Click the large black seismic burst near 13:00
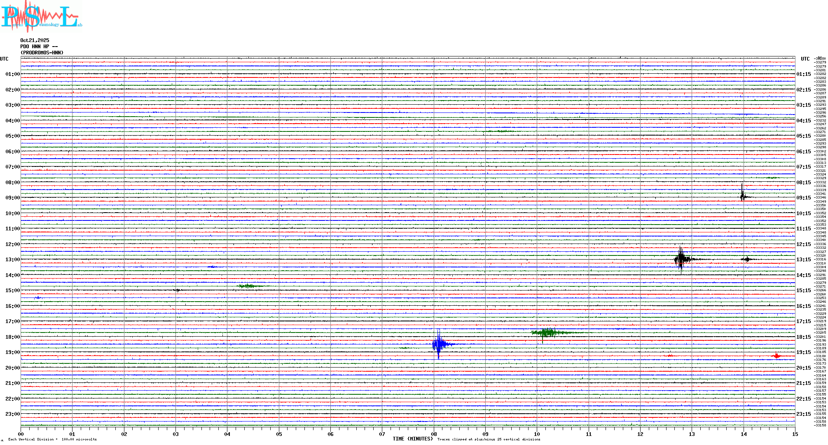The image size is (828, 445). (681, 259)
